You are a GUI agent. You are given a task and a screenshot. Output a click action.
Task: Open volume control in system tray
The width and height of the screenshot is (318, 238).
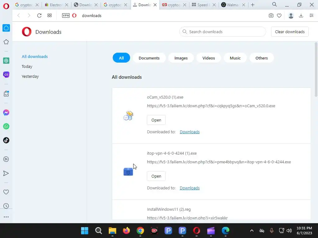coord(289,231)
